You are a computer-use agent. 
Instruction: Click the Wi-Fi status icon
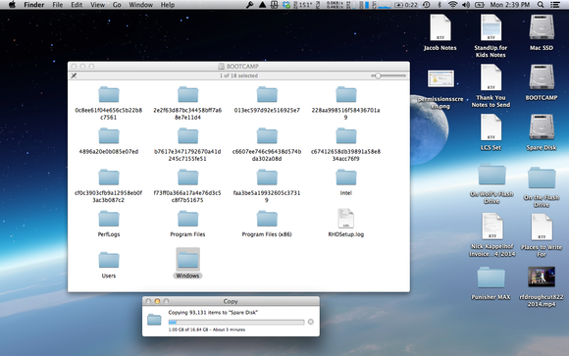pyautogui.click(x=452, y=5)
